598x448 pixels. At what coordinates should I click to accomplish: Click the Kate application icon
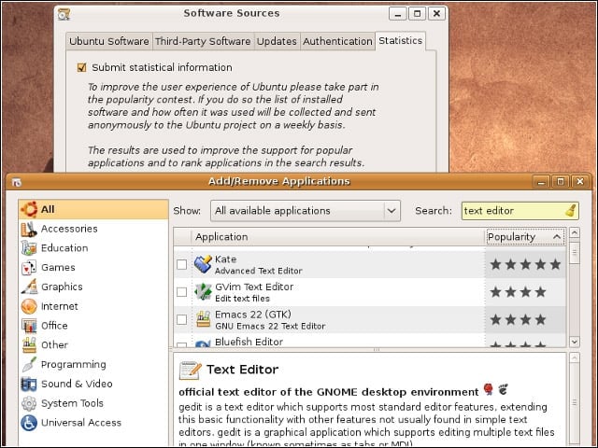(203, 264)
